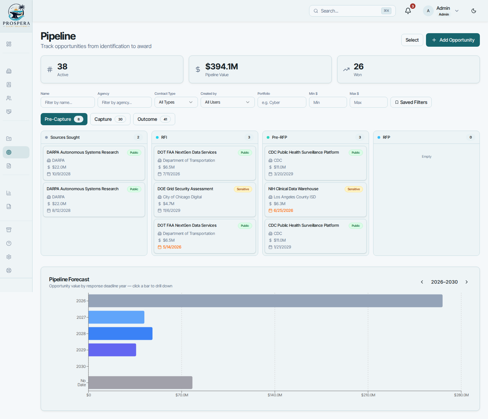This screenshot has width=488, height=419.
Task: Toggle dark mode moon icon
Action: [474, 11]
